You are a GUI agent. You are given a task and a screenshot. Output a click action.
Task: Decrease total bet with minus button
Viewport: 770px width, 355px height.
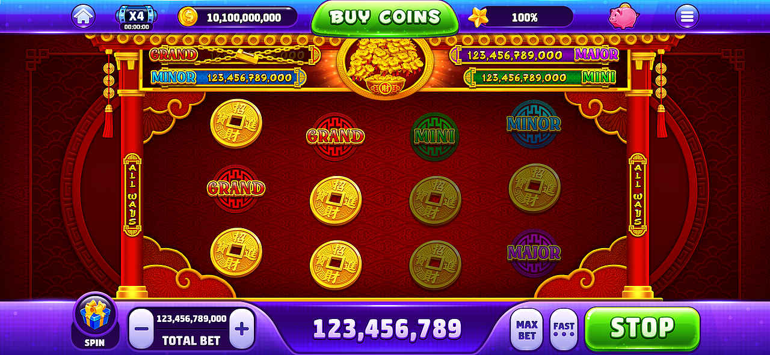pos(142,329)
